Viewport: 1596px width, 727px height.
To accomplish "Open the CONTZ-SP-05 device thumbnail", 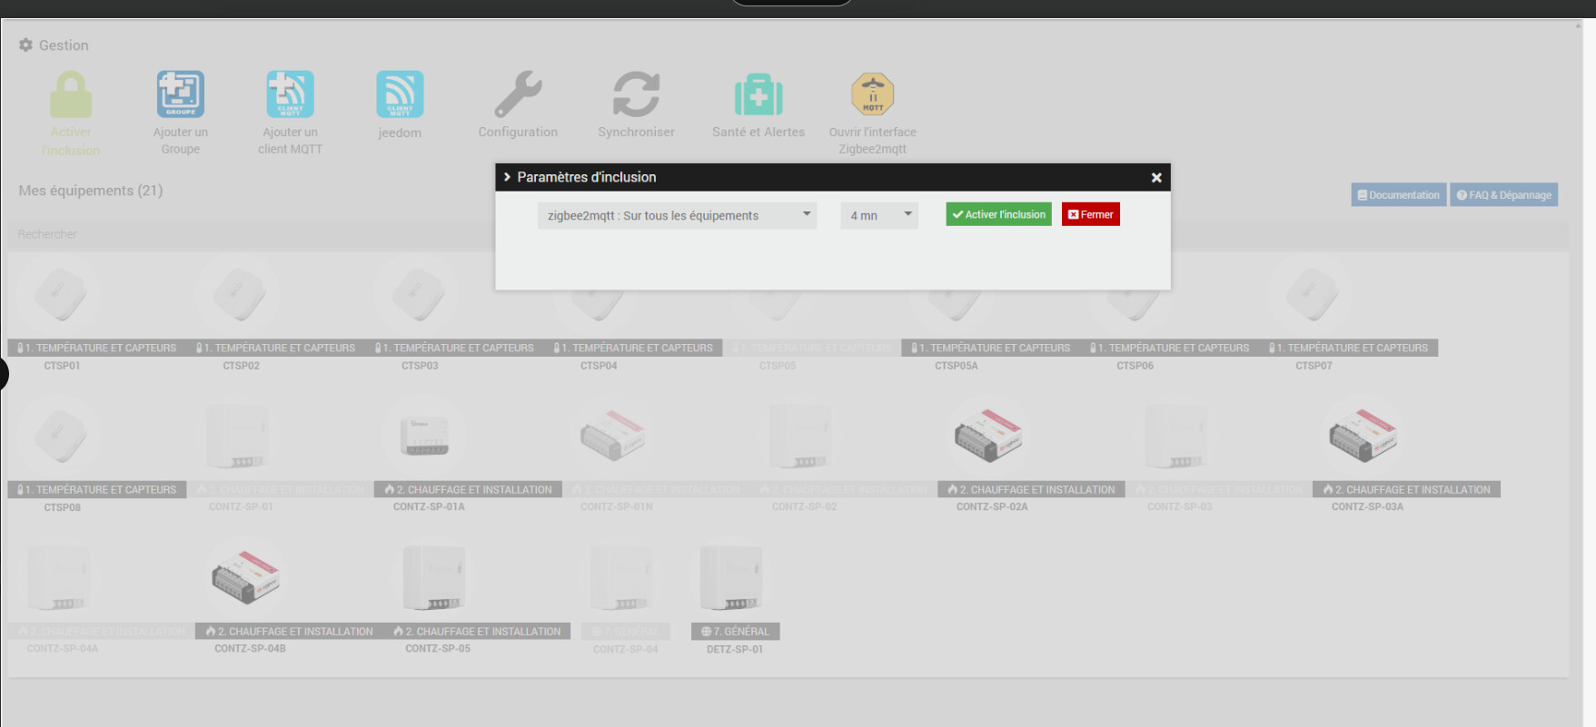I will (434, 577).
